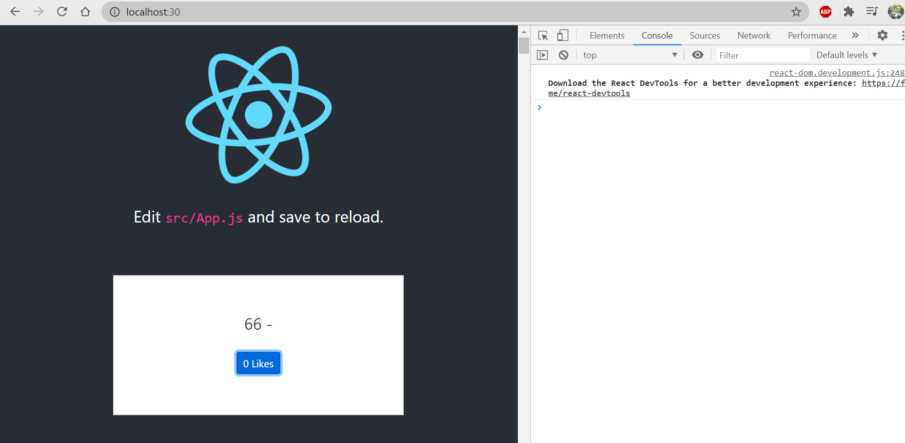The width and height of the screenshot is (905, 443).
Task: Open the Adblock Plus extension
Action: 826,12
